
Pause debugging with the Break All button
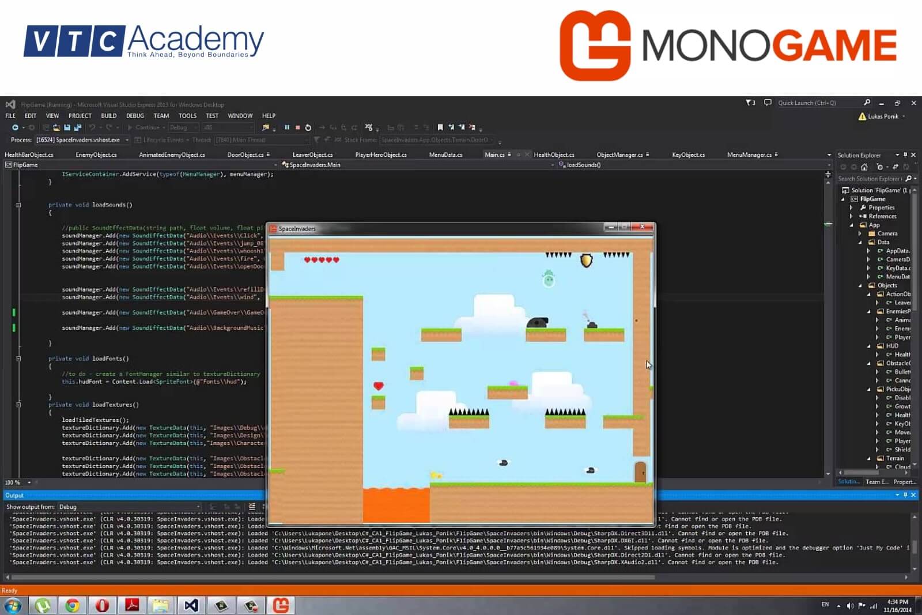pyautogui.click(x=287, y=127)
